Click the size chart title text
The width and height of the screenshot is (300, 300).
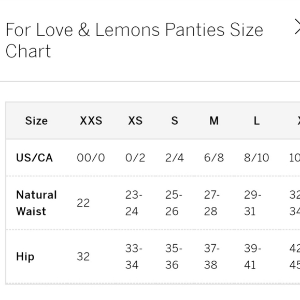(x=134, y=40)
